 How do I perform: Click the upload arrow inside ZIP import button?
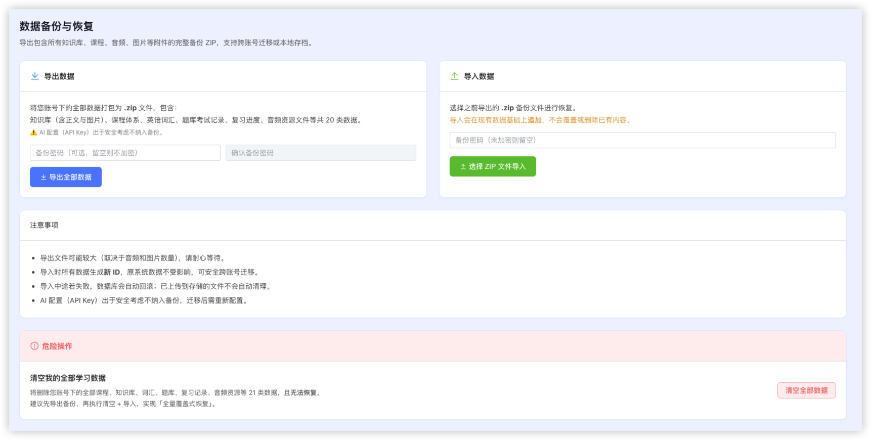point(463,166)
